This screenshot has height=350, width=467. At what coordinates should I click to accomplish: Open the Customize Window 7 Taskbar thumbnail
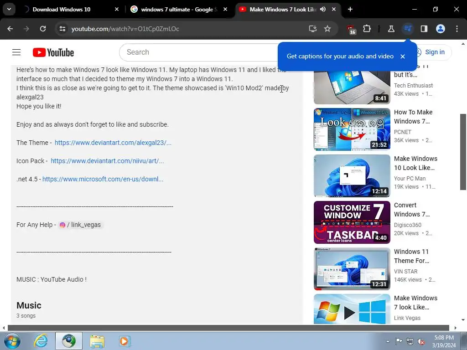tap(352, 222)
